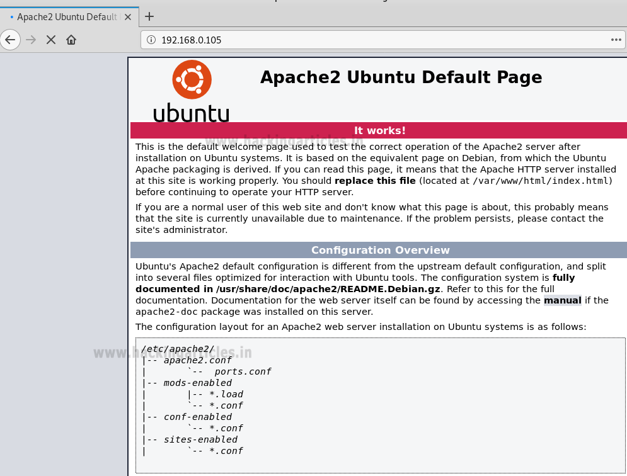
Task: Click the red "It works!" banner
Action: (379, 130)
